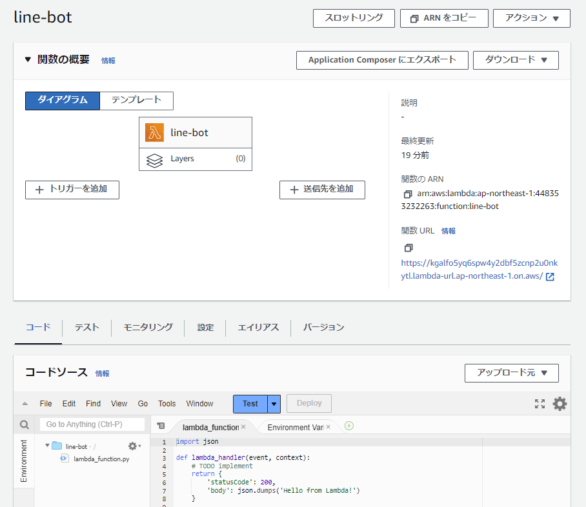The width and height of the screenshot is (586, 507).
Task: Switch to the テスト tab
Action: (x=86, y=328)
